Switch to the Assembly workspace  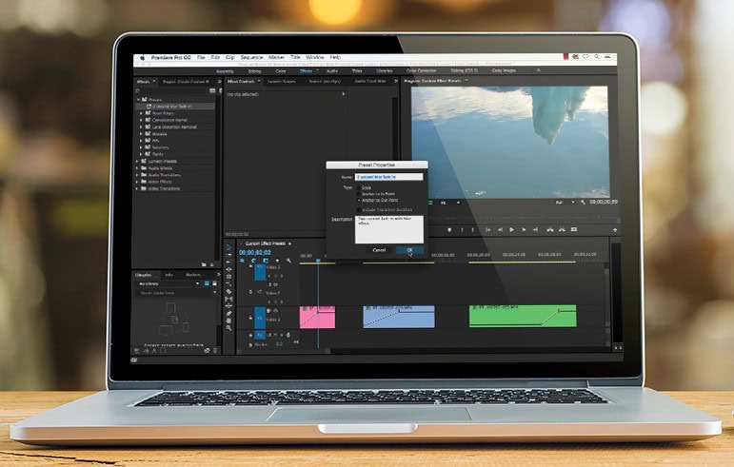(225, 71)
